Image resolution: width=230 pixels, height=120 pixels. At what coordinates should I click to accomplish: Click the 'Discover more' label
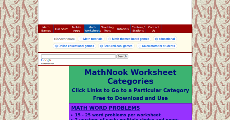(x=64, y=39)
